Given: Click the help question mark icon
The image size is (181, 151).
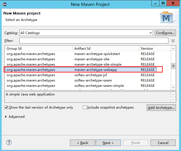Looking at the screenshot, I should tap(9, 142).
